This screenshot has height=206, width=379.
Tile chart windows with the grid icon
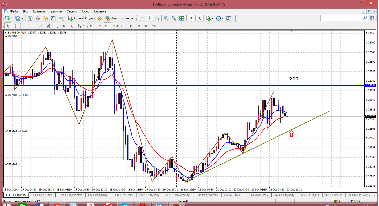point(182,18)
